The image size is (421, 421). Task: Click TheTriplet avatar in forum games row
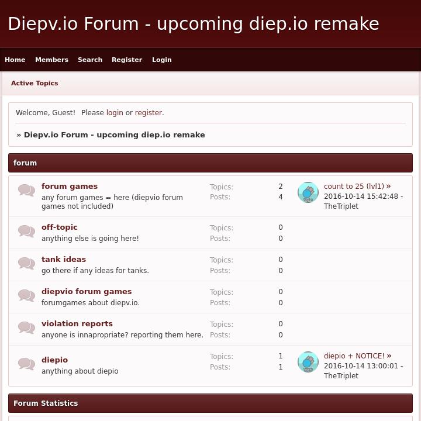click(x=308, y=192)
